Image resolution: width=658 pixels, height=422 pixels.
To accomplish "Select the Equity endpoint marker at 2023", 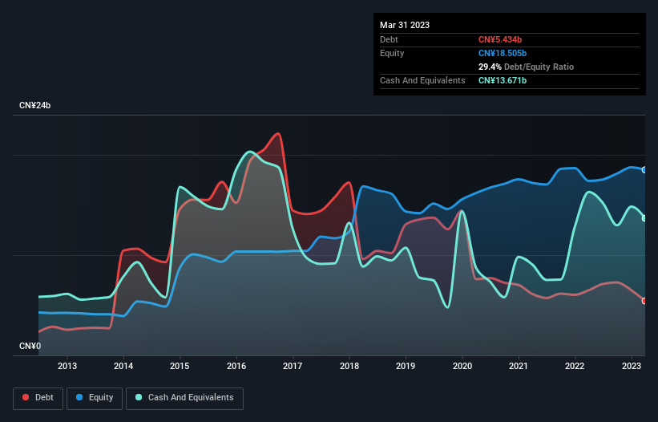I will pyautogui.click(x=644, y=170).
